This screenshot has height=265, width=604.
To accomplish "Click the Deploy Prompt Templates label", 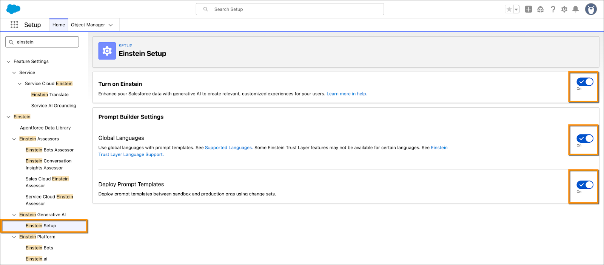I will tap(131, 184).
